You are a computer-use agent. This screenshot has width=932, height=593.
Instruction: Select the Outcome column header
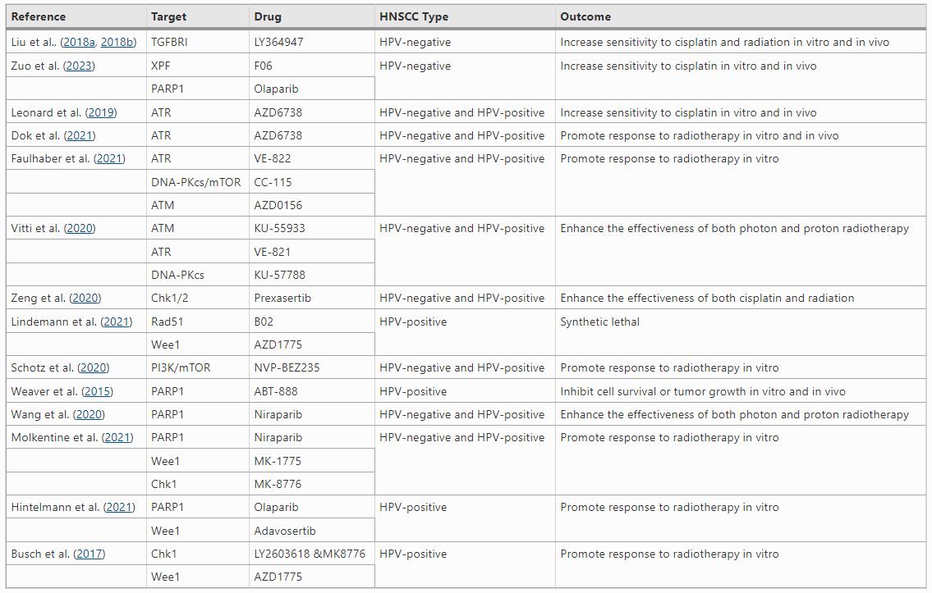coord(585,16)
